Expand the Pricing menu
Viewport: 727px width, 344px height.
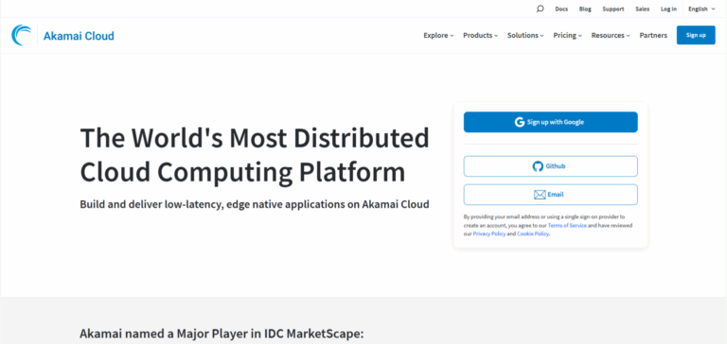point(568,35)
